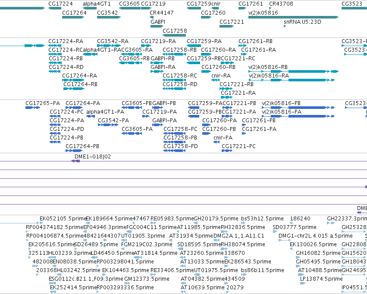Select the CR43708 gene marker
The height and width of the screenshot is (294, 367).
pos(270,8)
